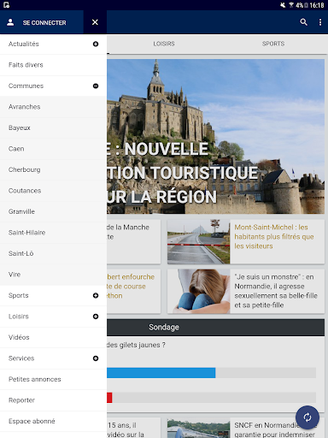Open the Reporter menu entry

coord(53,400)
